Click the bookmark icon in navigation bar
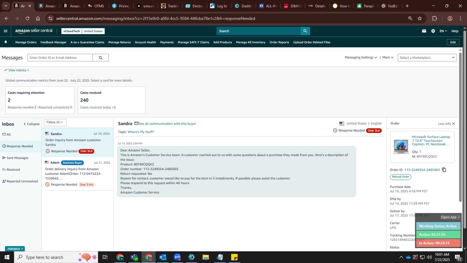Viewport: 467px width, 263px height. [6, 42]
